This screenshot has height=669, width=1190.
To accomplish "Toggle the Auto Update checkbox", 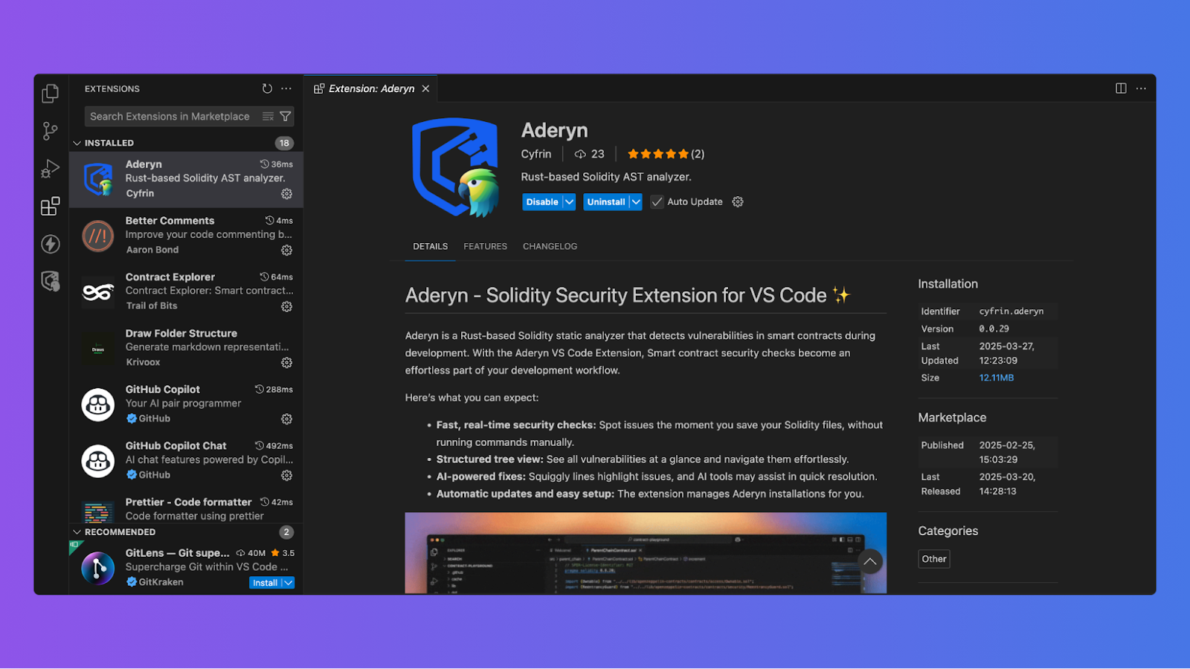I will (657, 201).
